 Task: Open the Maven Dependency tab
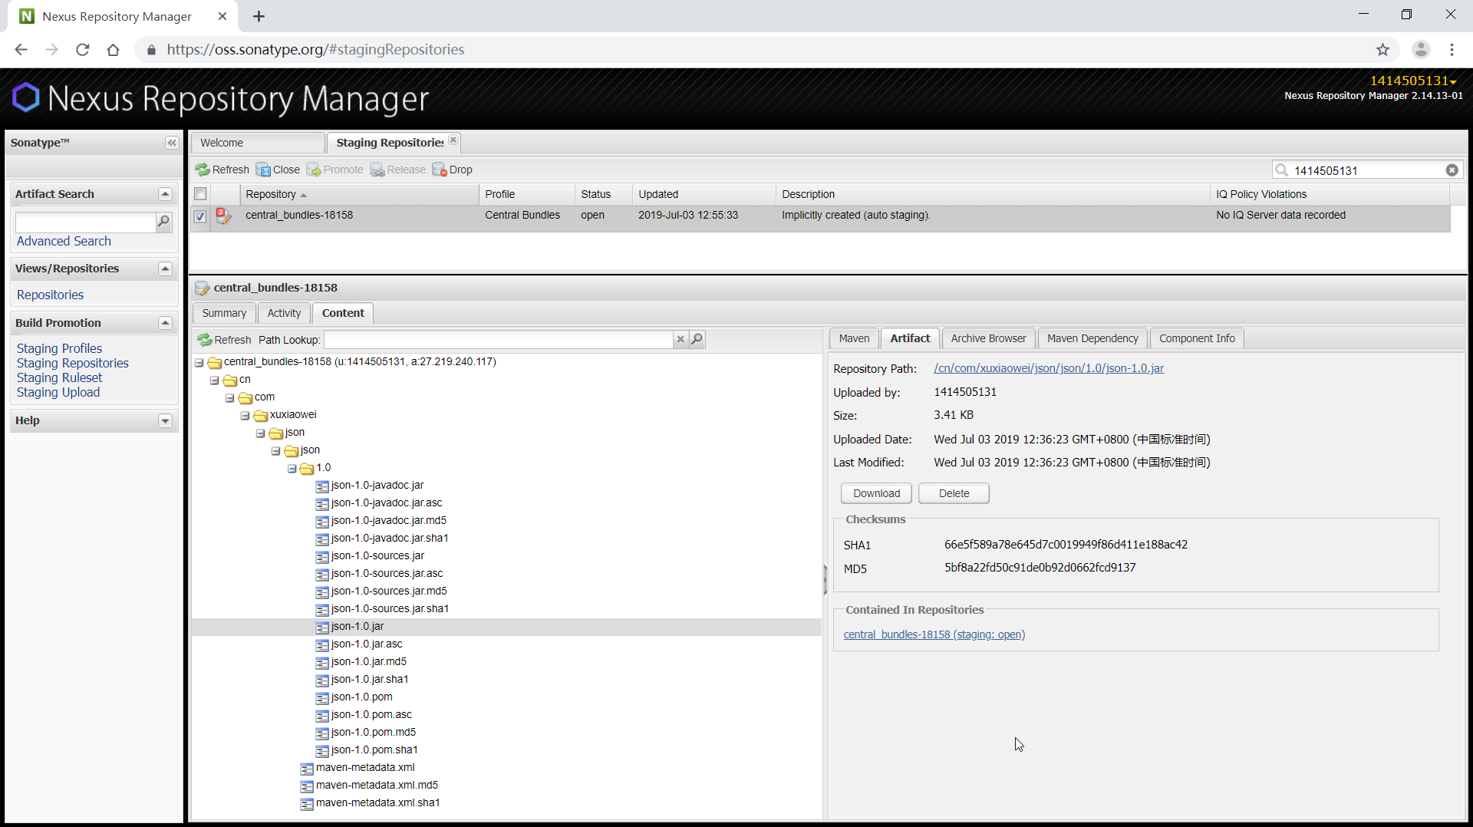(1092, 338)
